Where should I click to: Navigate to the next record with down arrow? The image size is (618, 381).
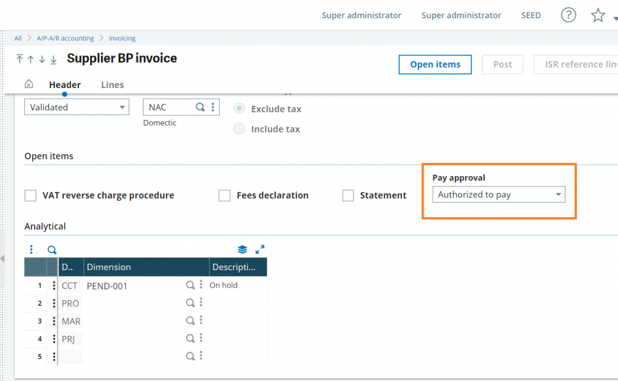(41, 60)
